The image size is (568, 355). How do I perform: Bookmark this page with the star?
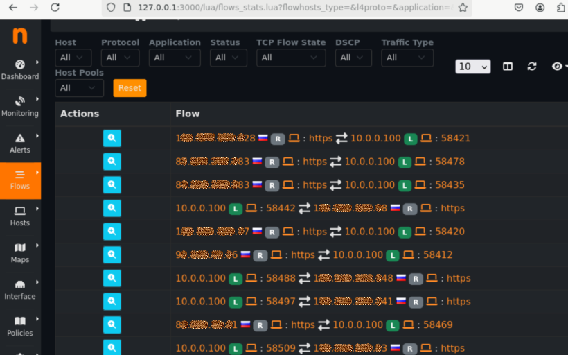[463, 8]
